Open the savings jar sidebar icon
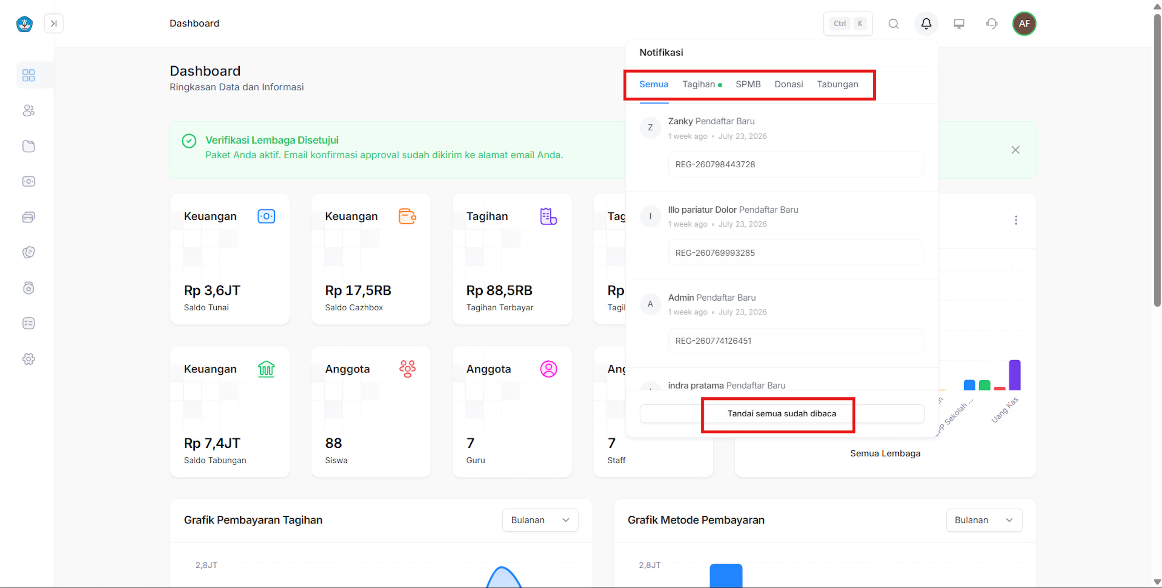The image size is (1162, 588). pos(28,288)
